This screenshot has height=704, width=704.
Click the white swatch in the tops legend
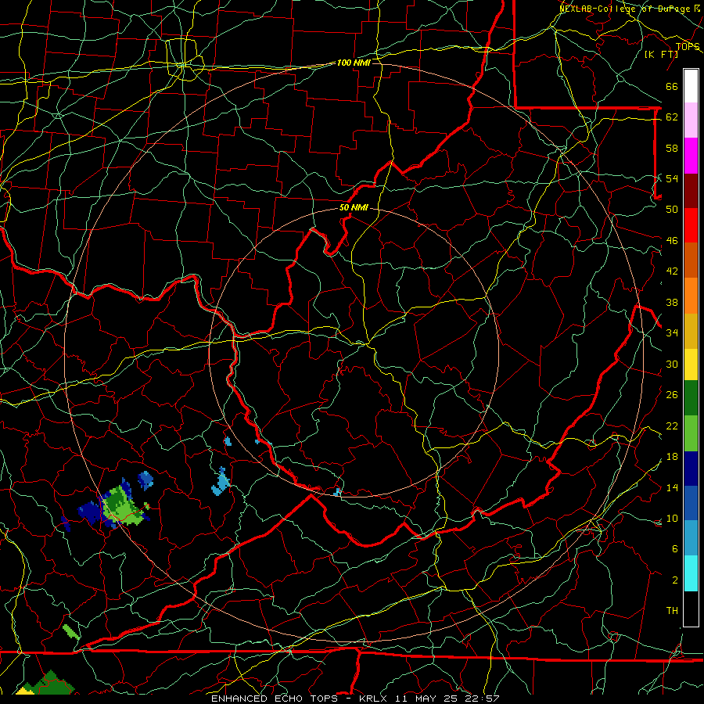(x=691, y=86)
